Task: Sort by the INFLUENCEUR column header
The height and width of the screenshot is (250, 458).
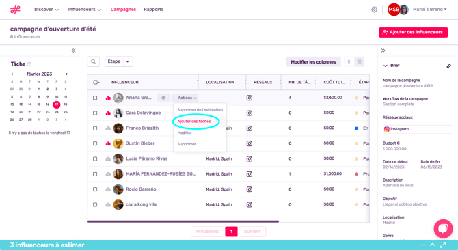Action: tap(124, 82)
